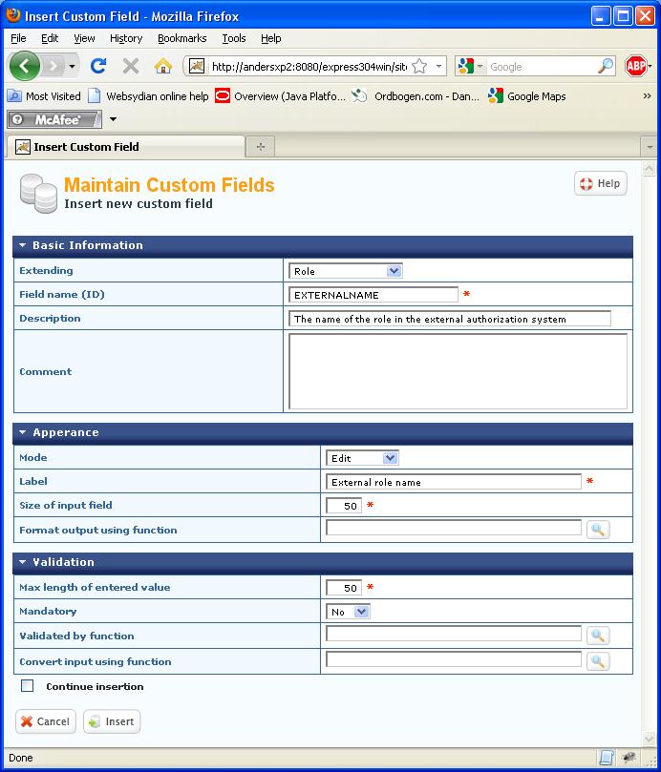Click the Label field with External role name
This screenshot has width=661, height=772.
454,482
